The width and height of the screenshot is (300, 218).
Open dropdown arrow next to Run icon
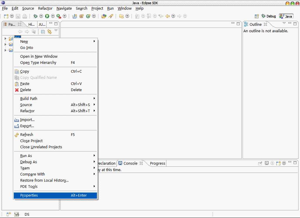point(53,16)
